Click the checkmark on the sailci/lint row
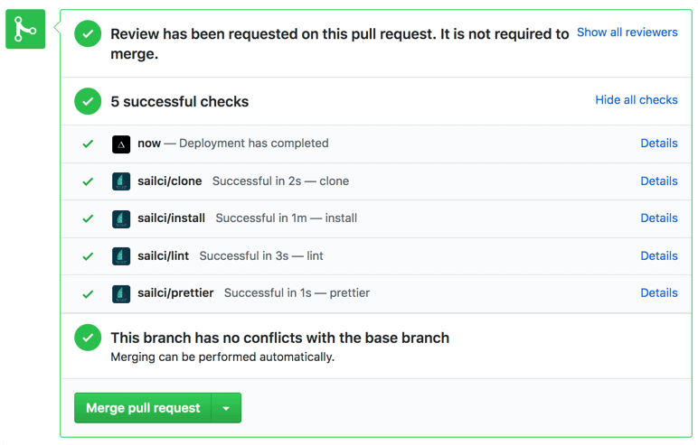This screenshot has height=445, width=698. 88,256
